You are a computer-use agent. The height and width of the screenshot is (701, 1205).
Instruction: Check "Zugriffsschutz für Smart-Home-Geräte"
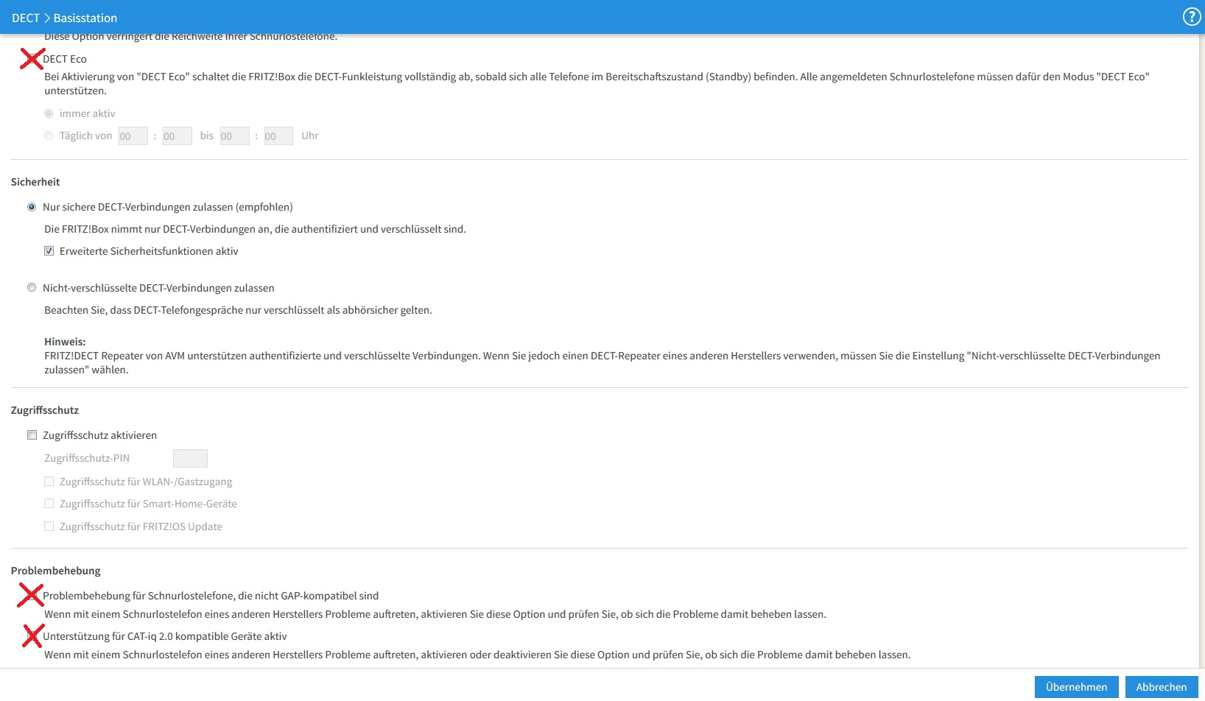49,504
